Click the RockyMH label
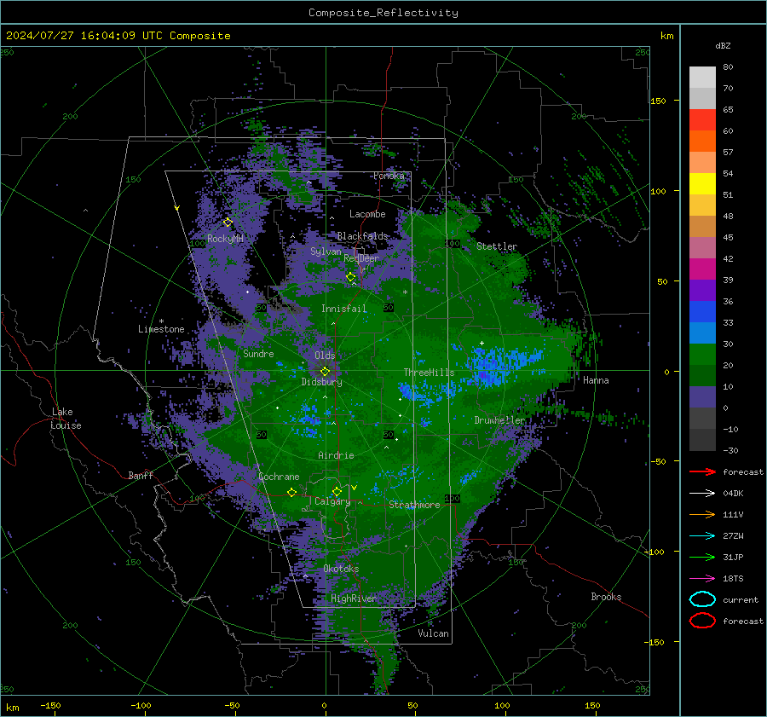This screenshot has height=717, width=767. click(x=225, y=239)
